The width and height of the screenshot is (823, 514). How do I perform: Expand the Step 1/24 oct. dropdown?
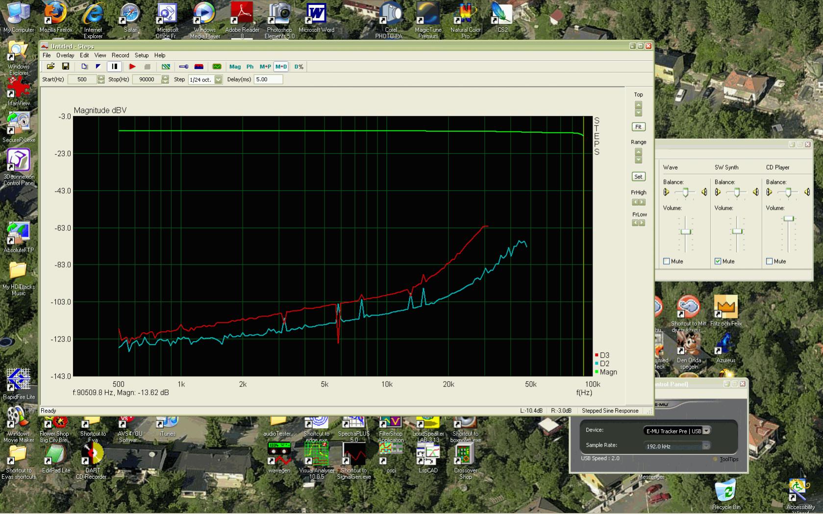pyautogui.click(x=218, y=79)
